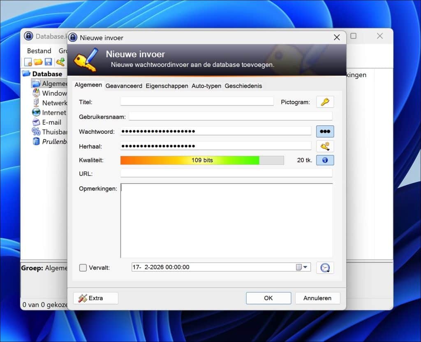
Task: Click inside the Titel input field
Action: [197, 101]
